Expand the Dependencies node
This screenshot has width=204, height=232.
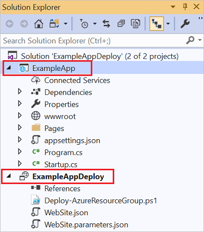pyautogui.click(x=20, y=91)
